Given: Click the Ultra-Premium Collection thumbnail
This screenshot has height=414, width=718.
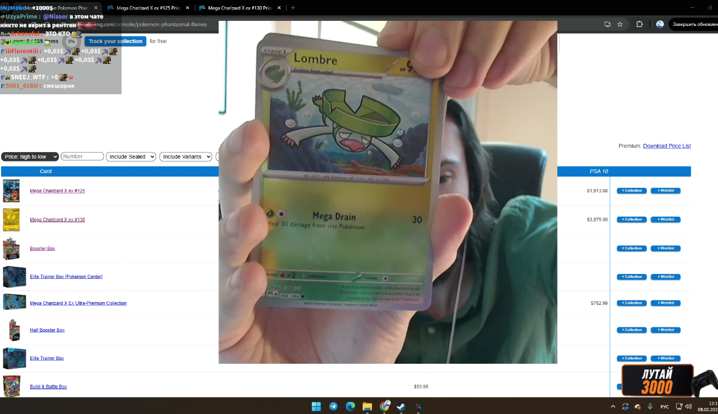Looking at the screenshot, I should tap(14, 302).
